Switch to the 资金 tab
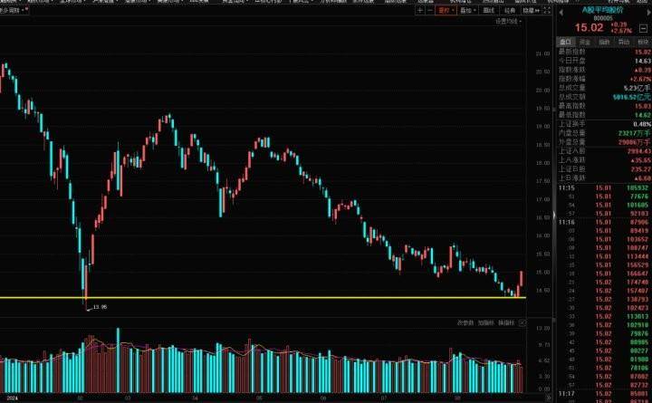This screenshot has width=652, height=403. coord(585,42)
